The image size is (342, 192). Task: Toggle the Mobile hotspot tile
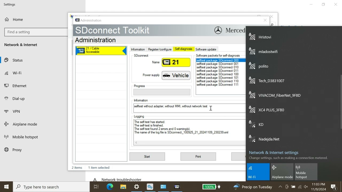click(306, 172)
